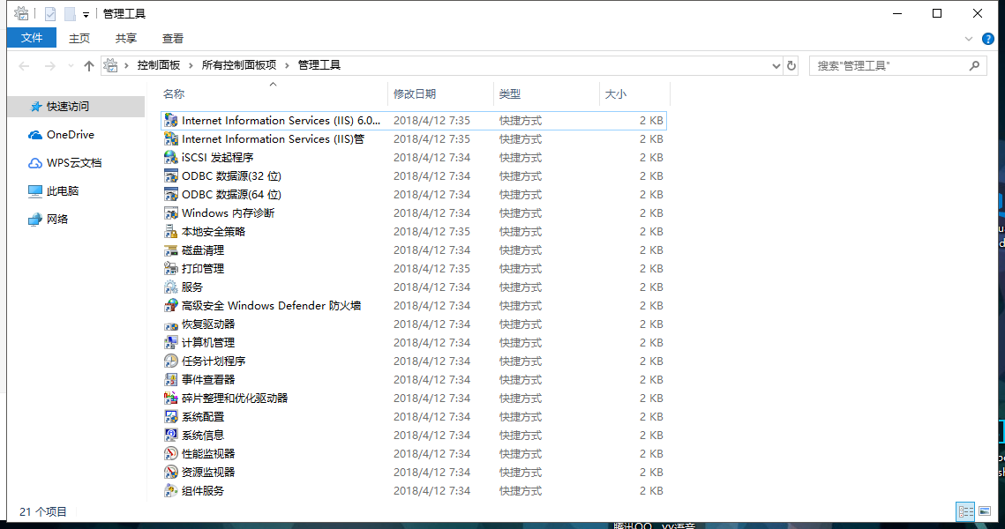The image size is (1005, 529).
Task: Open the address bar history dropdown
Action: pos(776,66)
